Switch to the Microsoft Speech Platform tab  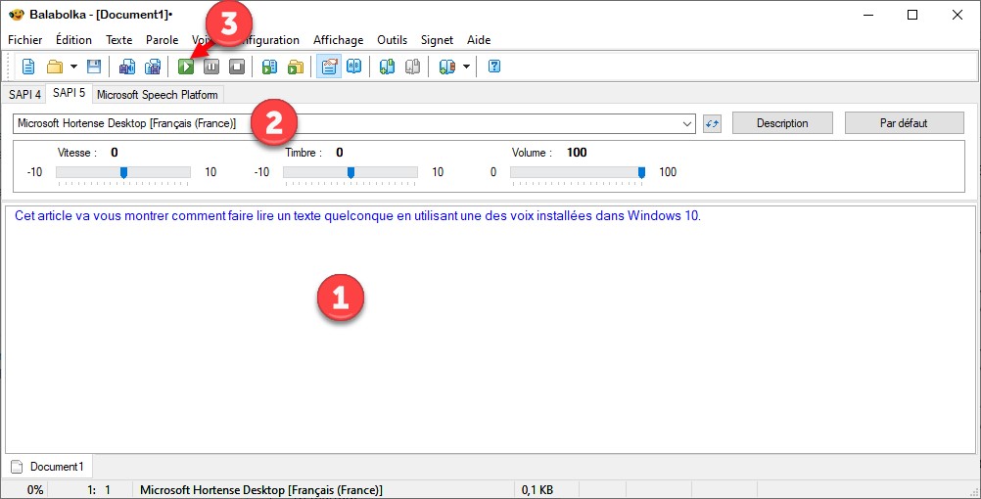[158, 94]
